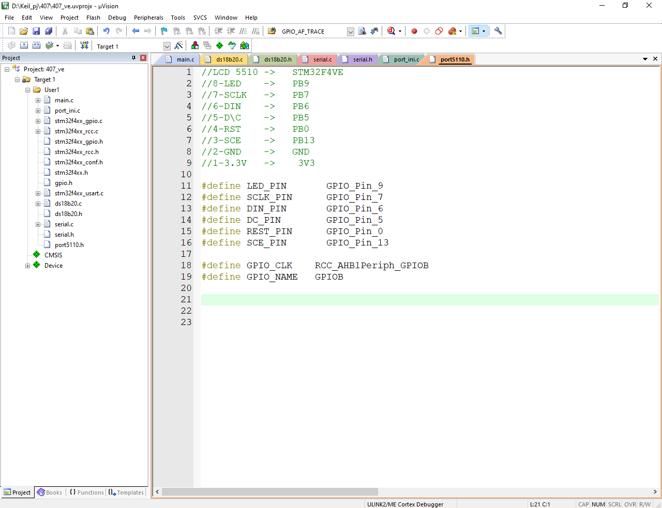The width and height of the screenshot is (662, 508).
Task: Switch to the serial.h editor tab
Action: tap(358, 59)
